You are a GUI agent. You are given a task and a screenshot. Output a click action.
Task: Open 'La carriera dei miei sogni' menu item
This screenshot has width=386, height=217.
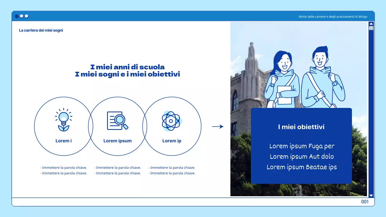click(41, 30)
